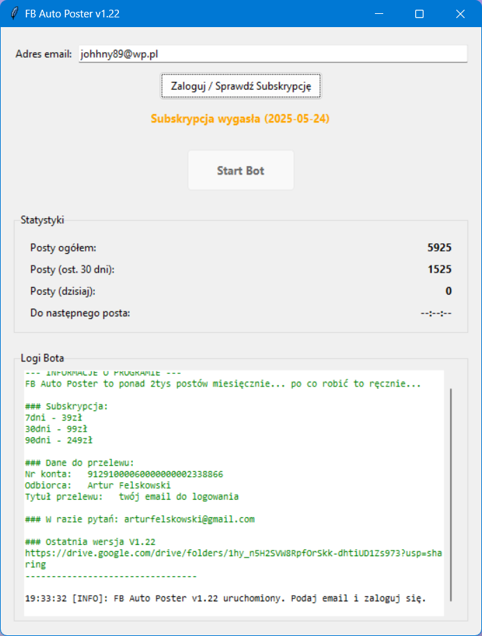Image resolution: width=482 pixels, height=636 pixels.
Task: Click the account number 91291000060000000002338866
Action: pos(155,474)
